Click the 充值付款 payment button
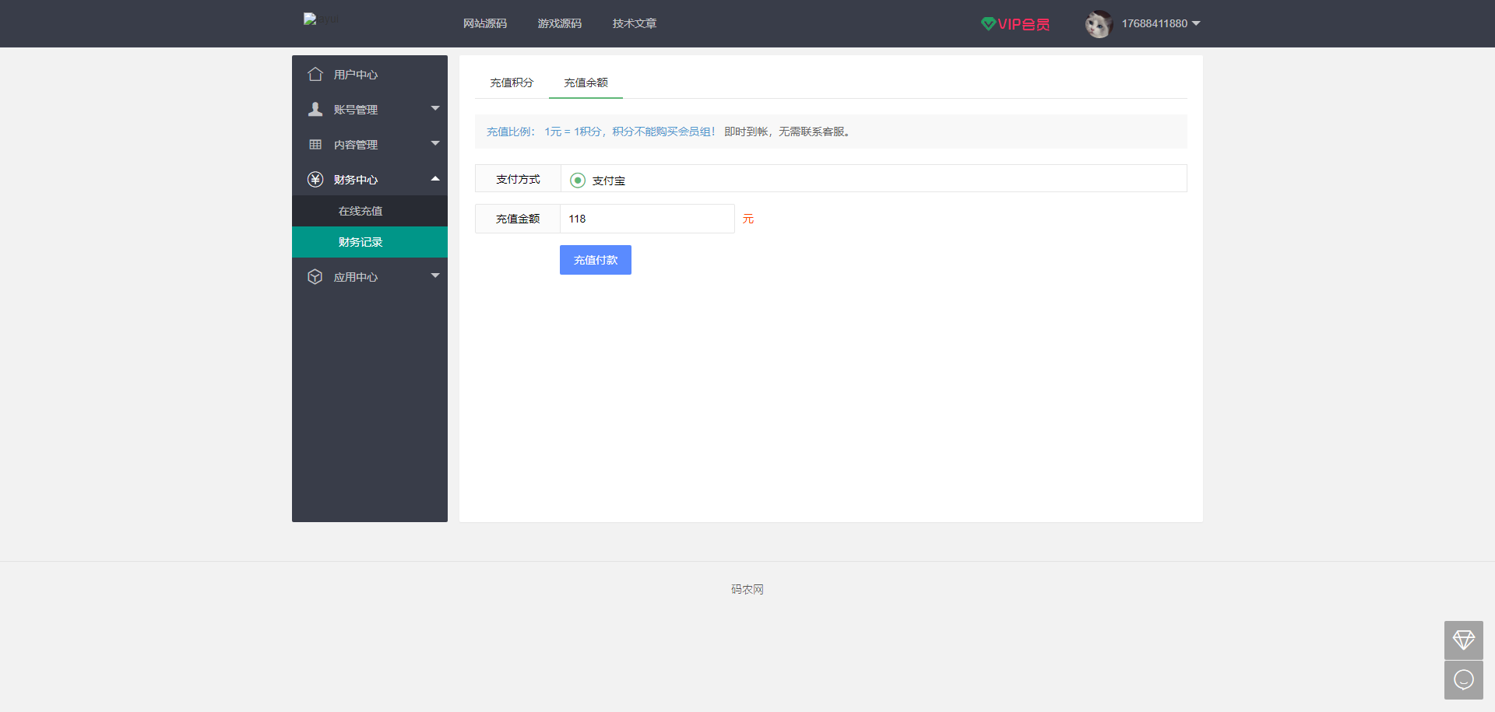Viewport: 1495px width, 712px height. click(x=595, y=259)
